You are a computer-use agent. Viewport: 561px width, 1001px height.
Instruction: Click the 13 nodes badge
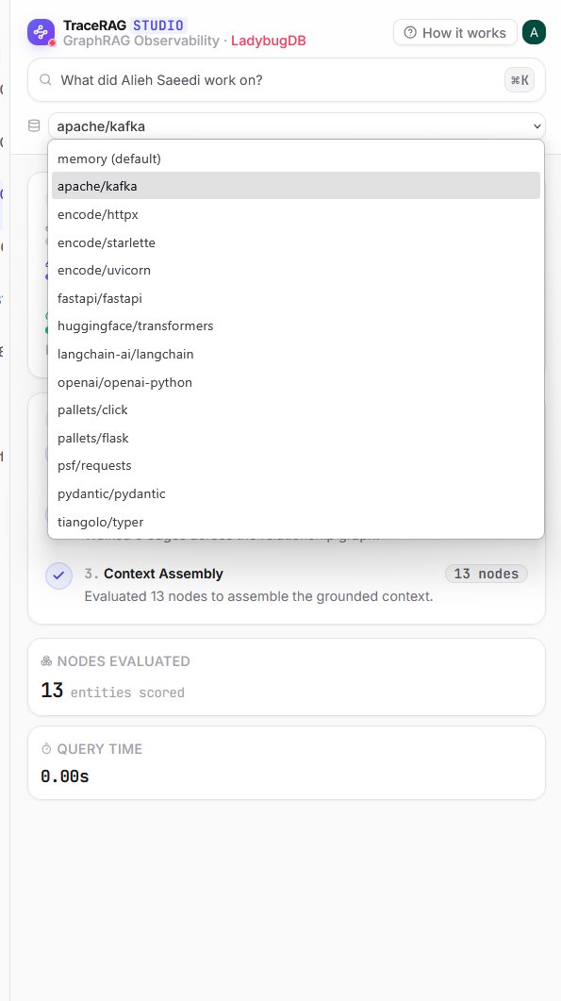(487, 574)
